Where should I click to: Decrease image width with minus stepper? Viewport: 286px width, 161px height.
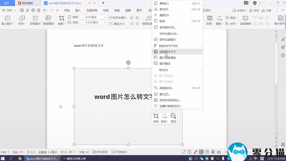point(83,23)
